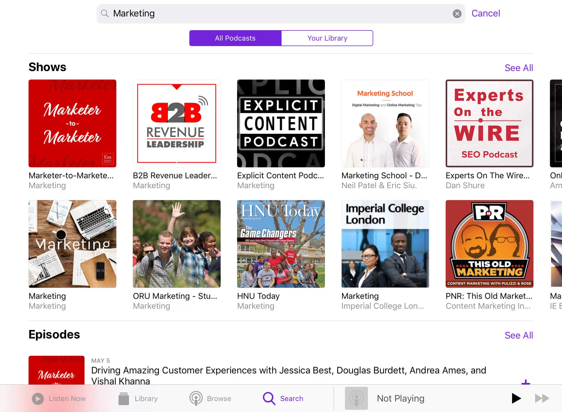The width and height of the screenshot is (562, 412).
Task: Open Marketing School podcast by Neil Patel
Action: coord(385,123)
